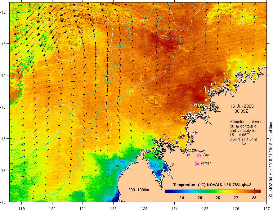Viewport: 273px width, 211px height.
Task: Click the longitude label '123'
Action: 144,209
